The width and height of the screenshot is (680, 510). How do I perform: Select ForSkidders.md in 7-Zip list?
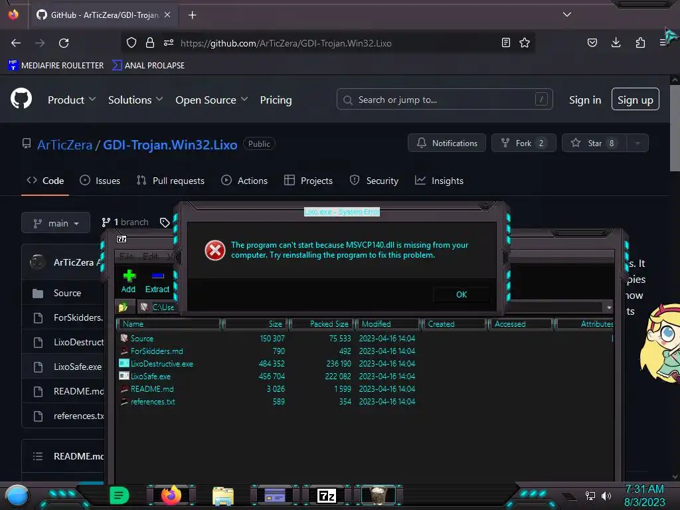[157, 351]
